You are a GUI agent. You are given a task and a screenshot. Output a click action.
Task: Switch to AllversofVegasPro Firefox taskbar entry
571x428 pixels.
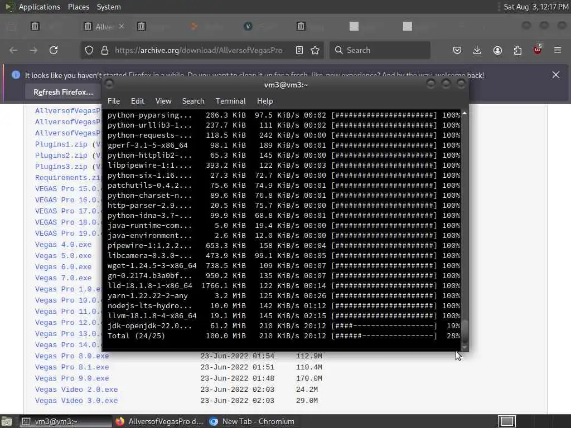[160, 421]
